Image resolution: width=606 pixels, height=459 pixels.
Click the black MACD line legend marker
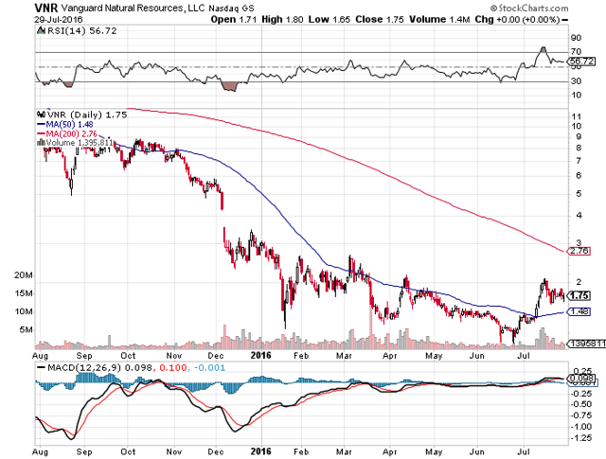point(41,367)
